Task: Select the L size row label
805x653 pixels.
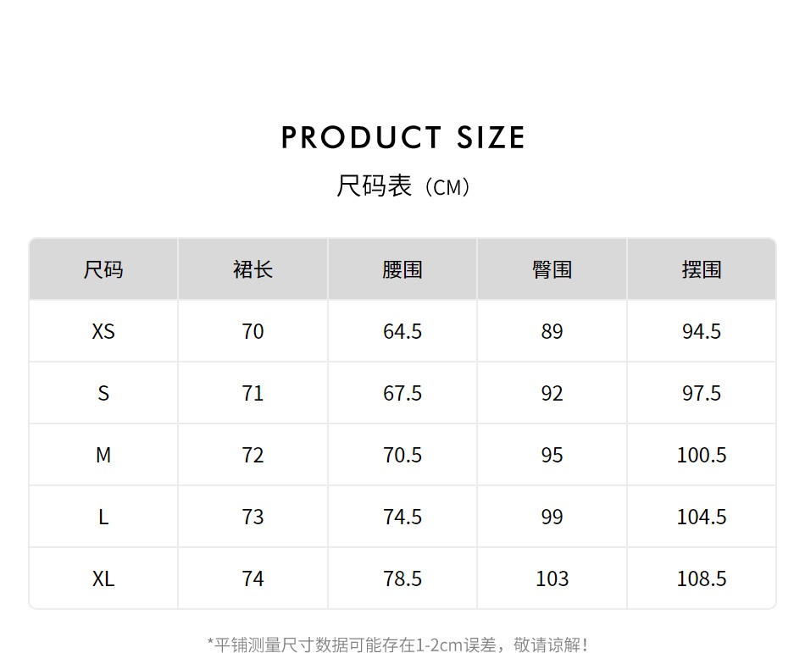Action: coord(103,517)
